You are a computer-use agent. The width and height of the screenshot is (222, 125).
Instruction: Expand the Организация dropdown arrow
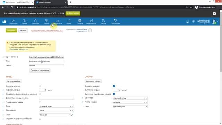(x=72, y=110)
